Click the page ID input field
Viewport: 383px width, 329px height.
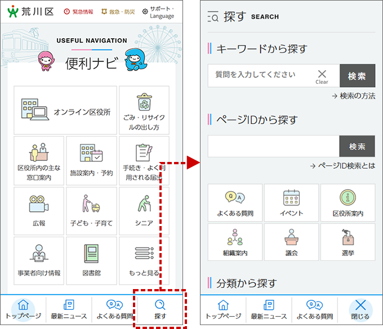274,146
